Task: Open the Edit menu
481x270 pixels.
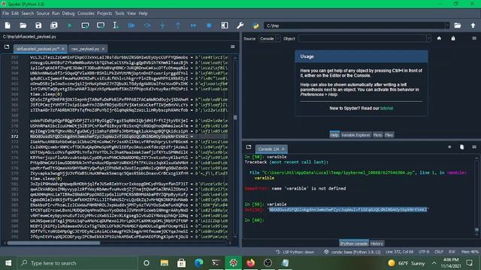Action: (x=15, y=13)
